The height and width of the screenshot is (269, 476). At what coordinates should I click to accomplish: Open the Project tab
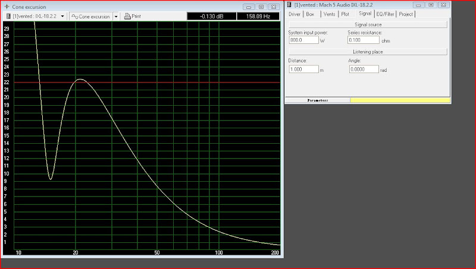(406, 14)
